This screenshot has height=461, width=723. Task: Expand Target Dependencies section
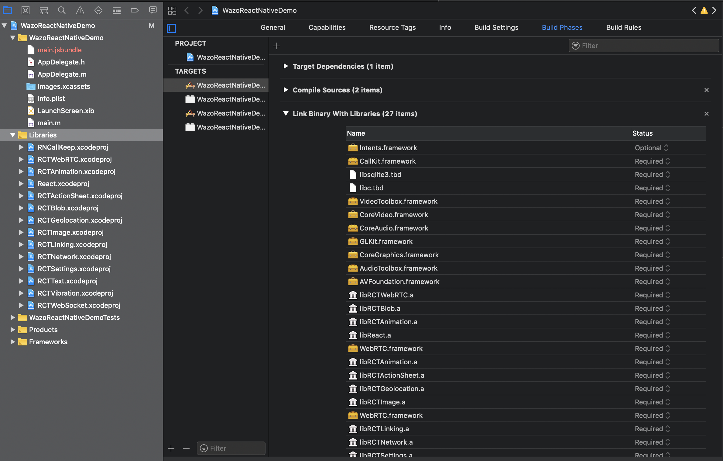tap(286, 66)
